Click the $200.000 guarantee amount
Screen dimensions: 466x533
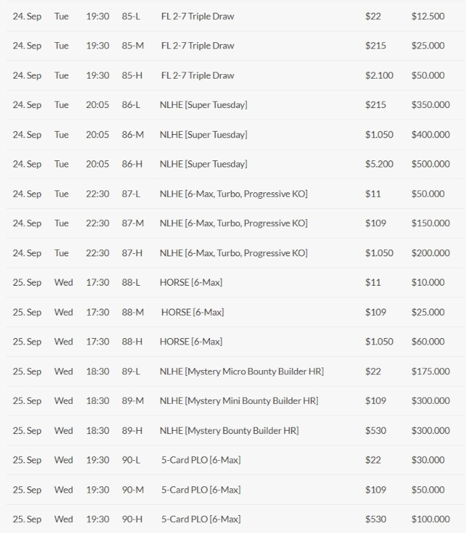(x=430, y=253)
